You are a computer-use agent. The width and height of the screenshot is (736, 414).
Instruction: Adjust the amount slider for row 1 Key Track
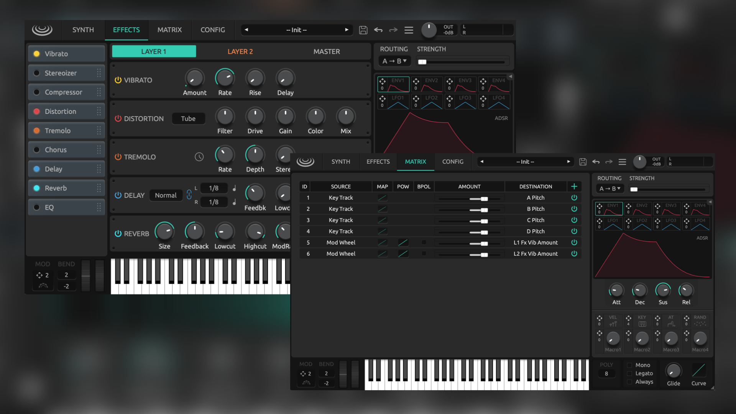(x=484, y=199)
